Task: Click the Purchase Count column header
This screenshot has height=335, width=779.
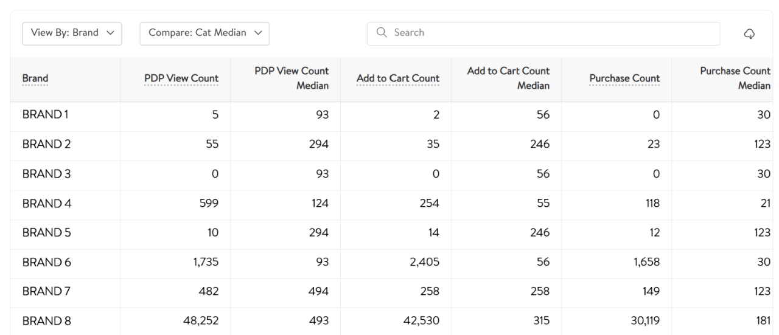Action: (624, 78)
